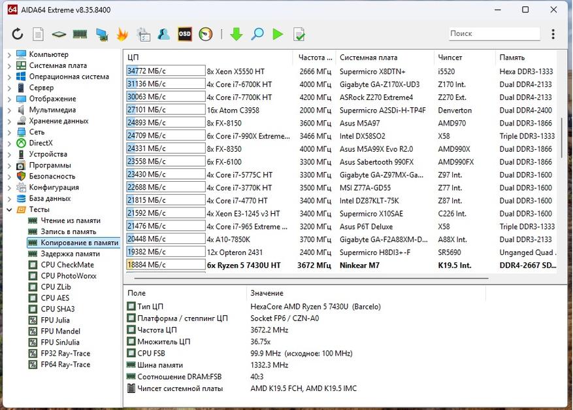Open the FPU SinJulia benchmark

coord(60,343)
